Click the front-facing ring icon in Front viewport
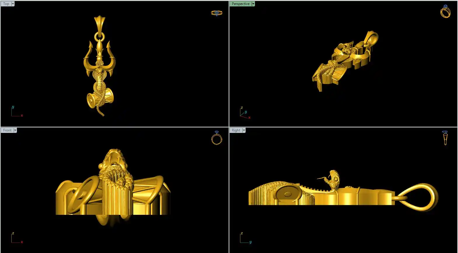The height and width of the screenshot is (253, 458). click(216, 138)
